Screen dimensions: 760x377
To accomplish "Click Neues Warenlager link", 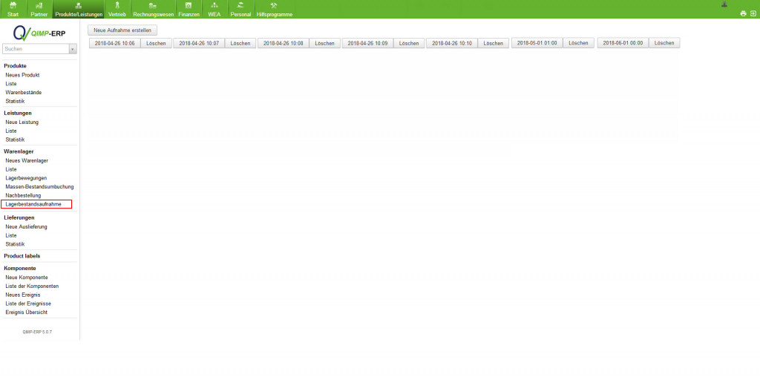I will pyautogui.click(x=27, y=160).
